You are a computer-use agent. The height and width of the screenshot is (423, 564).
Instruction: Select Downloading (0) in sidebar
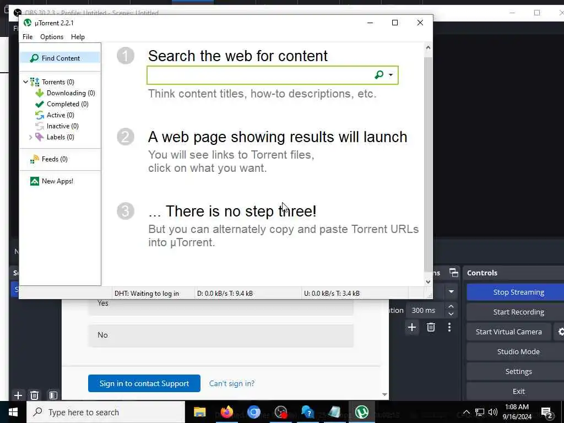(x=71, y=93)
